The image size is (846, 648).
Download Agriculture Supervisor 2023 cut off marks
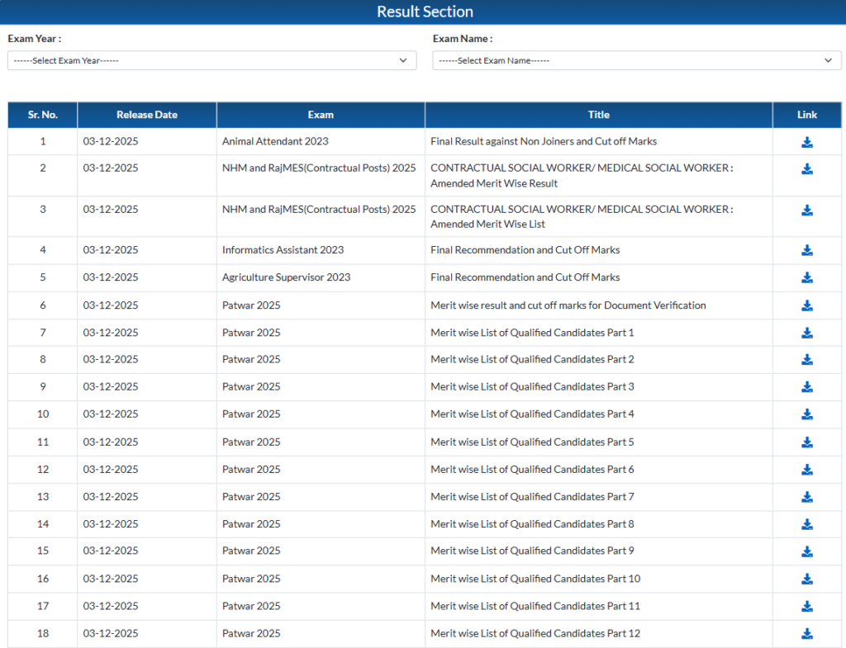tap(807, 277)
